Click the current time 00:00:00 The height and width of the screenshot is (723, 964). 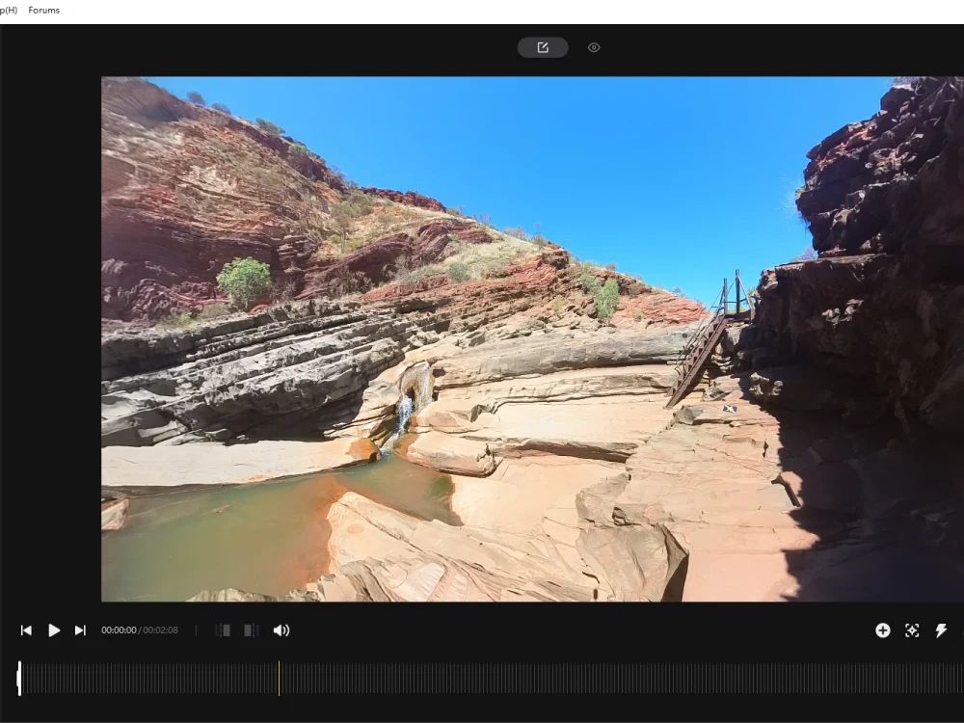(119, 630)
